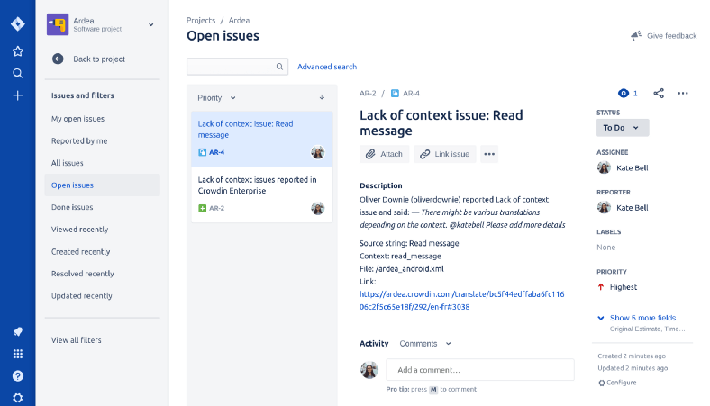Open starred items star icon
Viewport: 710px width, 406px height.
click(x=18, y=51)
